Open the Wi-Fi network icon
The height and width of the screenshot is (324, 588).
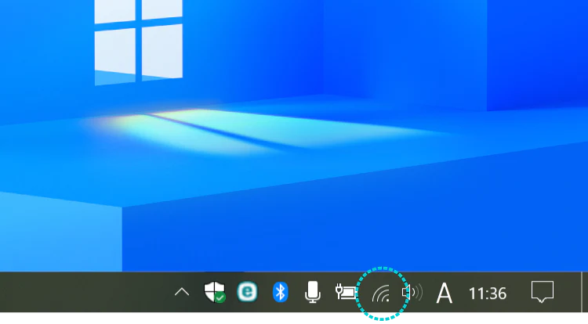(x=381, y=294)
